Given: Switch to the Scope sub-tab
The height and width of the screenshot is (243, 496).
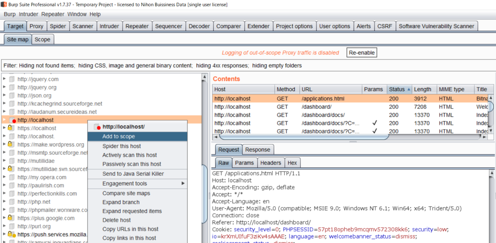Looking at the screenshot, I should pyautogui.click(x=42, y=40).
